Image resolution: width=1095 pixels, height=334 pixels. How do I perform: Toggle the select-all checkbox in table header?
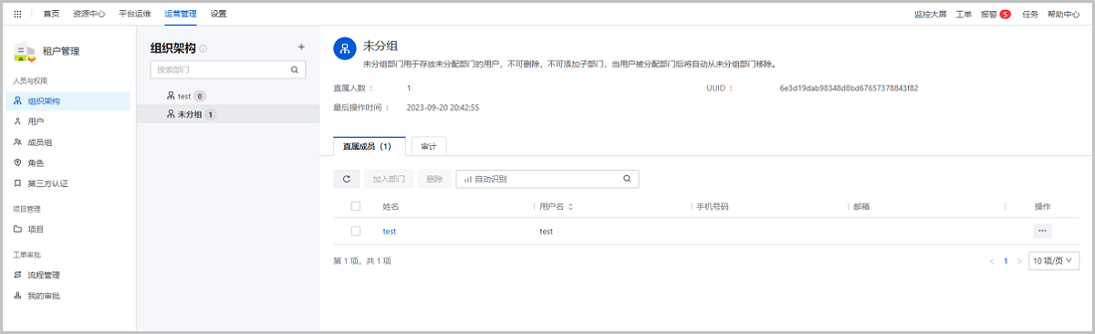pyautogui.click(x=356, y=206)
